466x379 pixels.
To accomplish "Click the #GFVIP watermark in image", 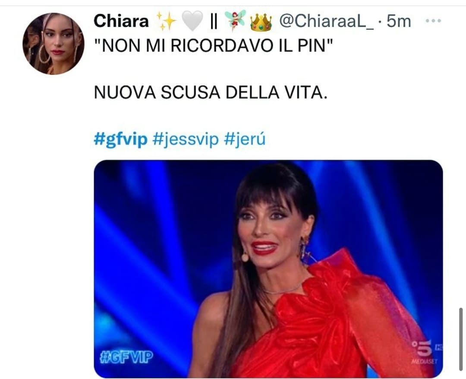I will [x=126, y=357].
